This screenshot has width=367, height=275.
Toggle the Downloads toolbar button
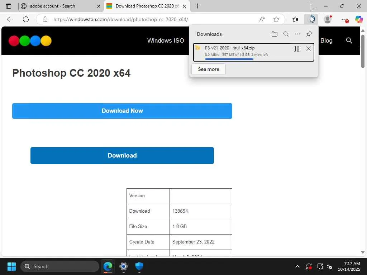point(311,19)
